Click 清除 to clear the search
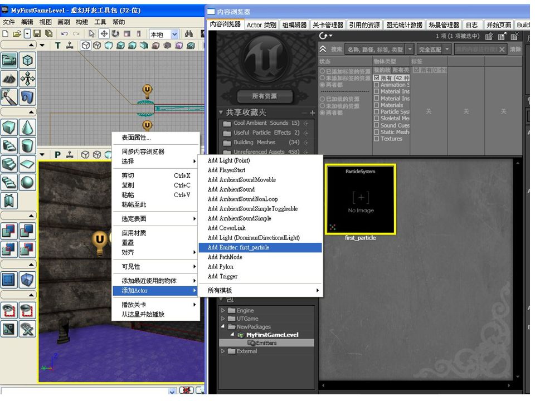Viewport: 535px width, 401px height. (515, 50)
